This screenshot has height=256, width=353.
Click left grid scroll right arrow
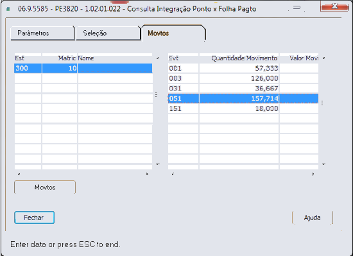(147, 174)
